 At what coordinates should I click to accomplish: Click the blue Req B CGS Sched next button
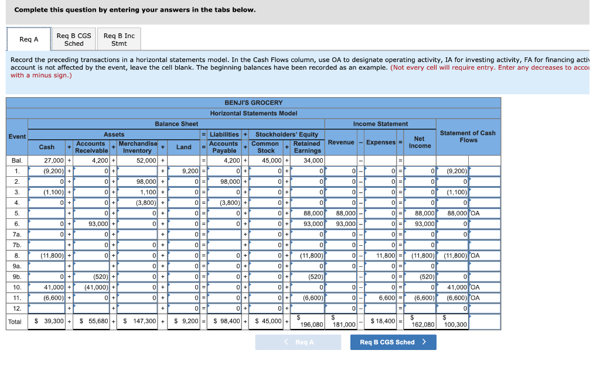tap(393, 342)
